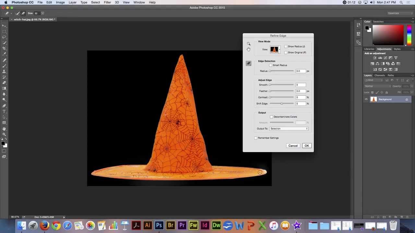The width and height of the screenshot is (415, 233).
Task: Open the Filter menu
Action: [107, 2]
